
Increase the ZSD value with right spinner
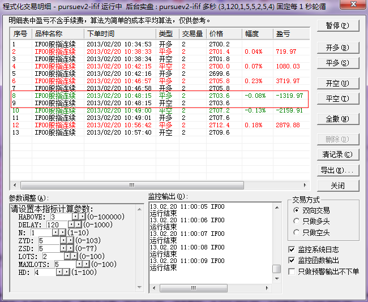tap(70, 248)
